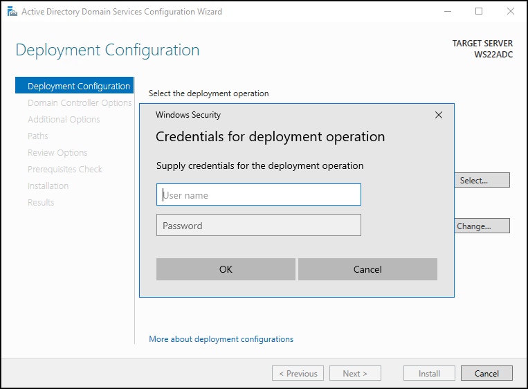Select Deployment Configuration step in sidebar
The height and width of the screenshot is (389, 528).
(x=75, y=86)
